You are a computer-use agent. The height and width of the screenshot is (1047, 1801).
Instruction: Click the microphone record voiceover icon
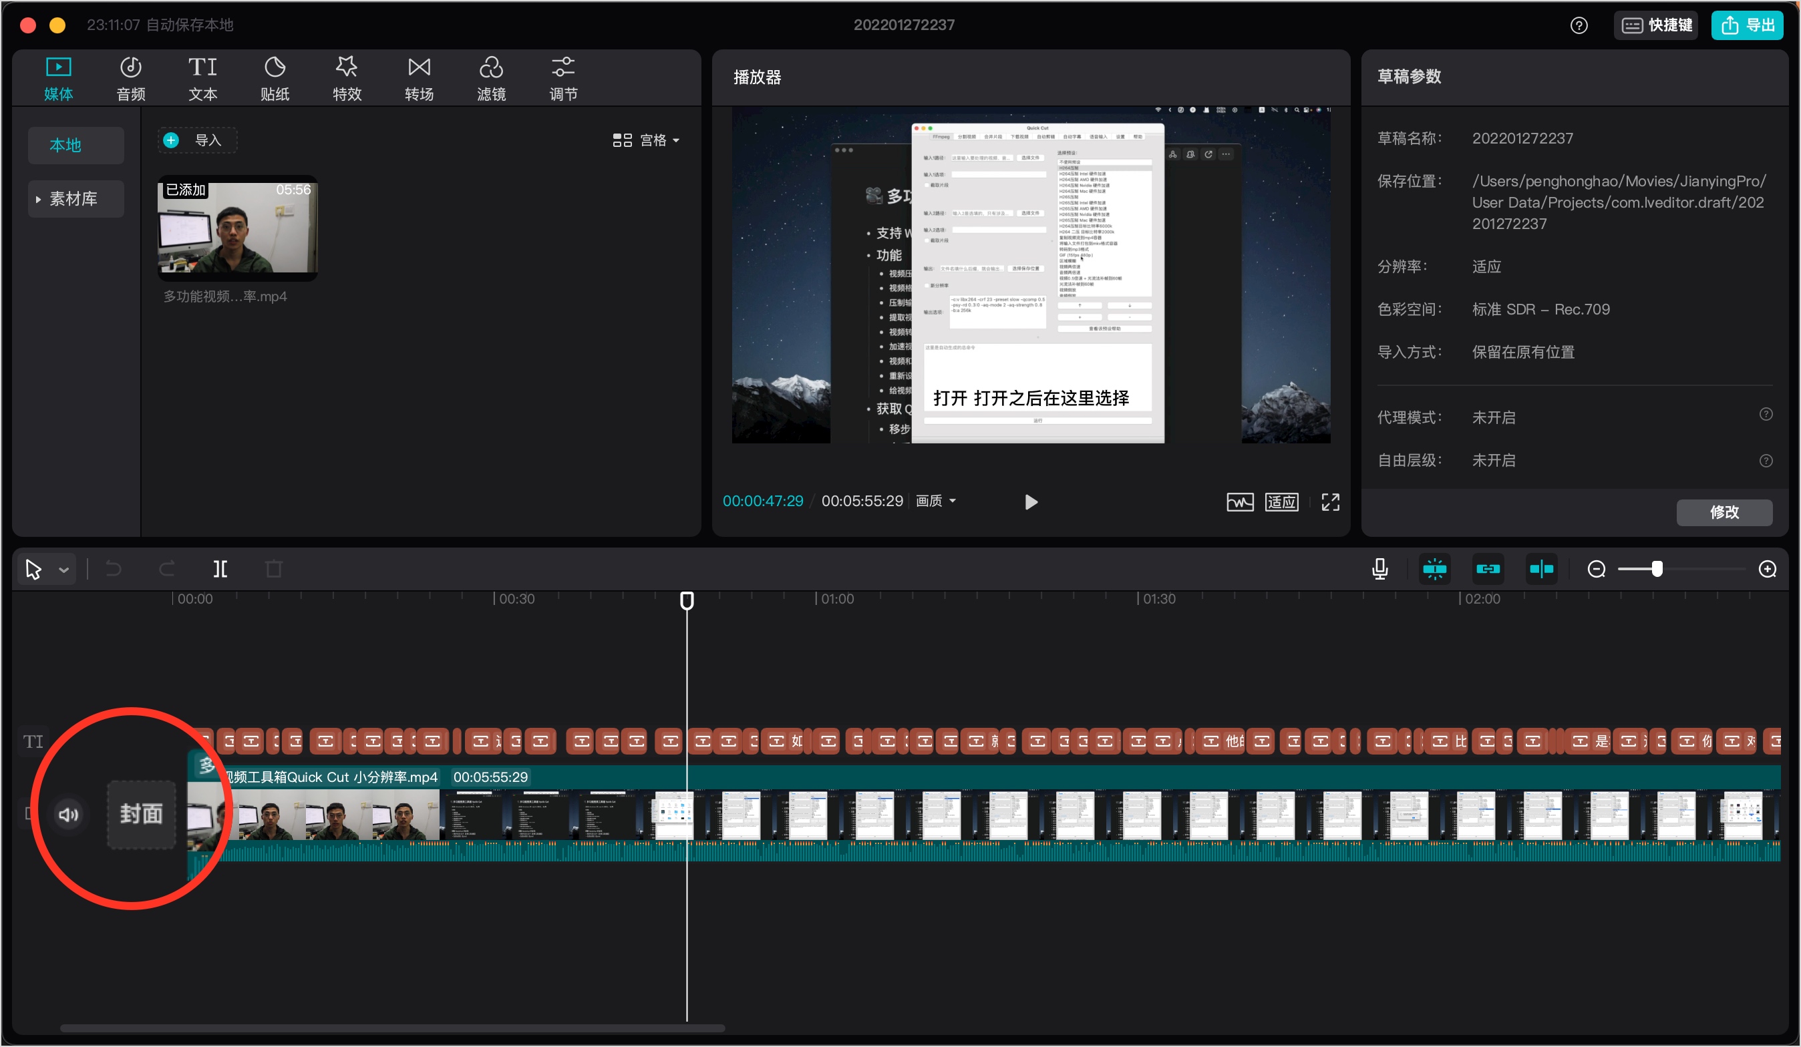[1379, 568]
